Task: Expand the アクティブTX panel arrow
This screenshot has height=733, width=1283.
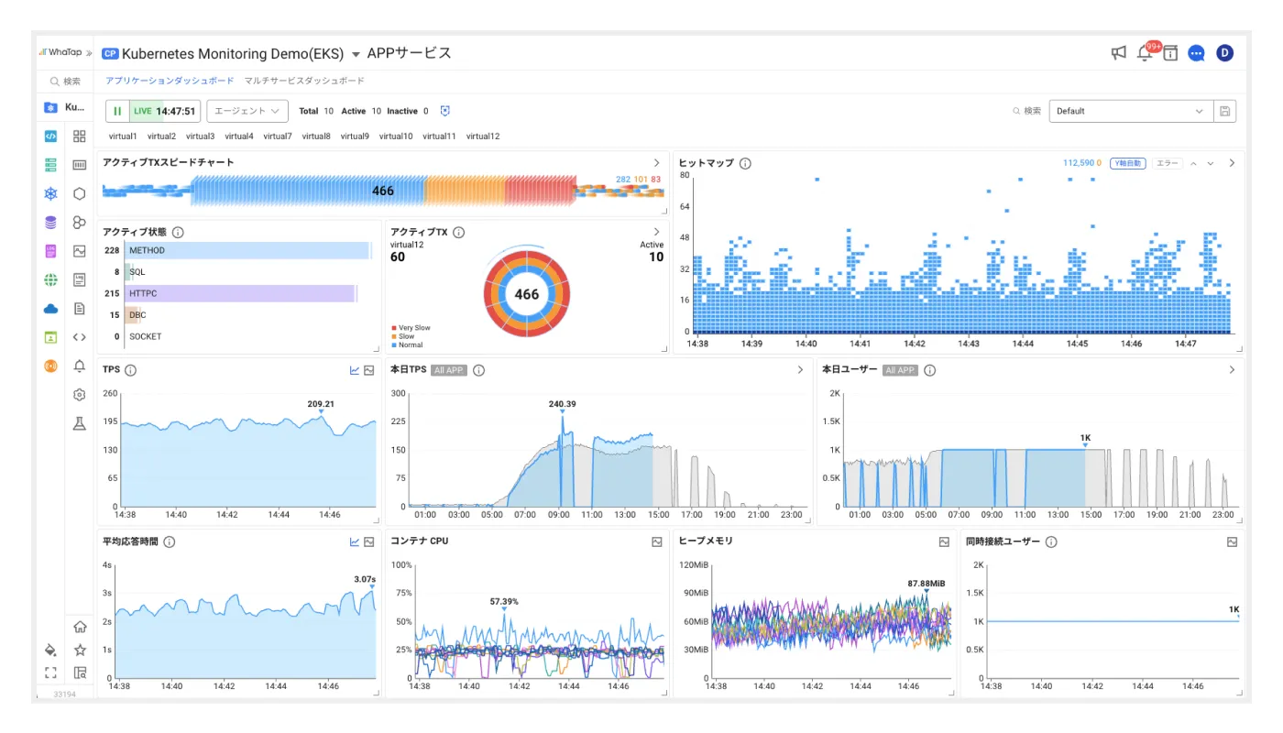Action: coord(656,232)
